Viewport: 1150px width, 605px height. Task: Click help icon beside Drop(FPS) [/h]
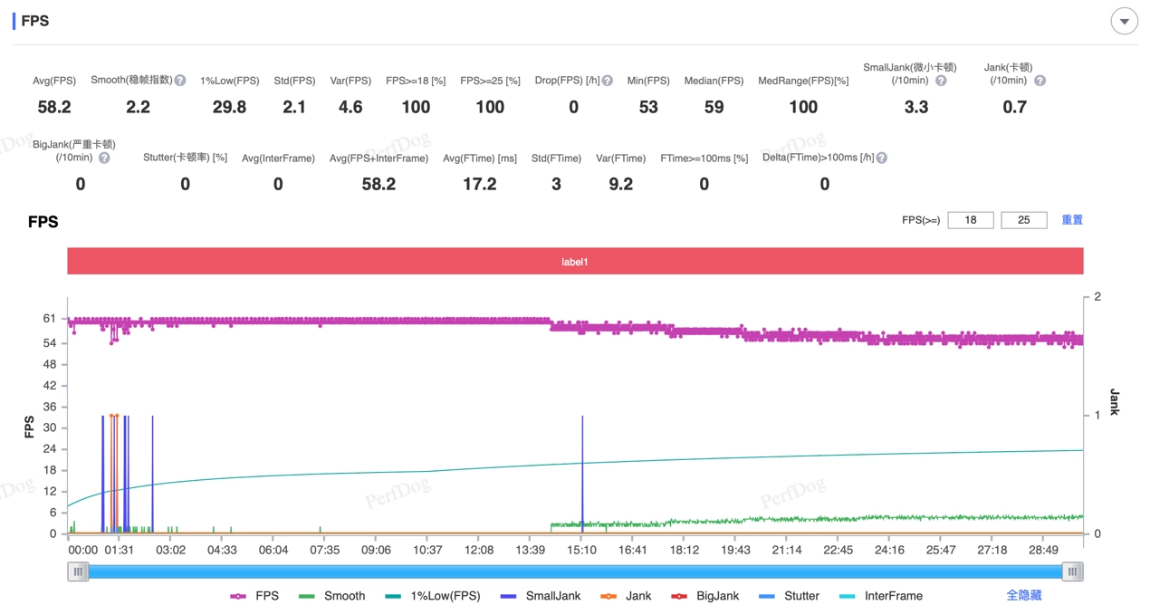[x=608, y=81]
